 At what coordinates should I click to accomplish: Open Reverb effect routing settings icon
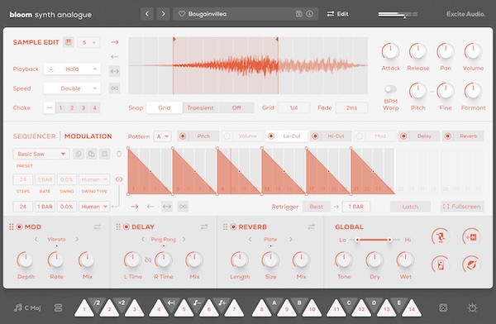click(311, 226)
